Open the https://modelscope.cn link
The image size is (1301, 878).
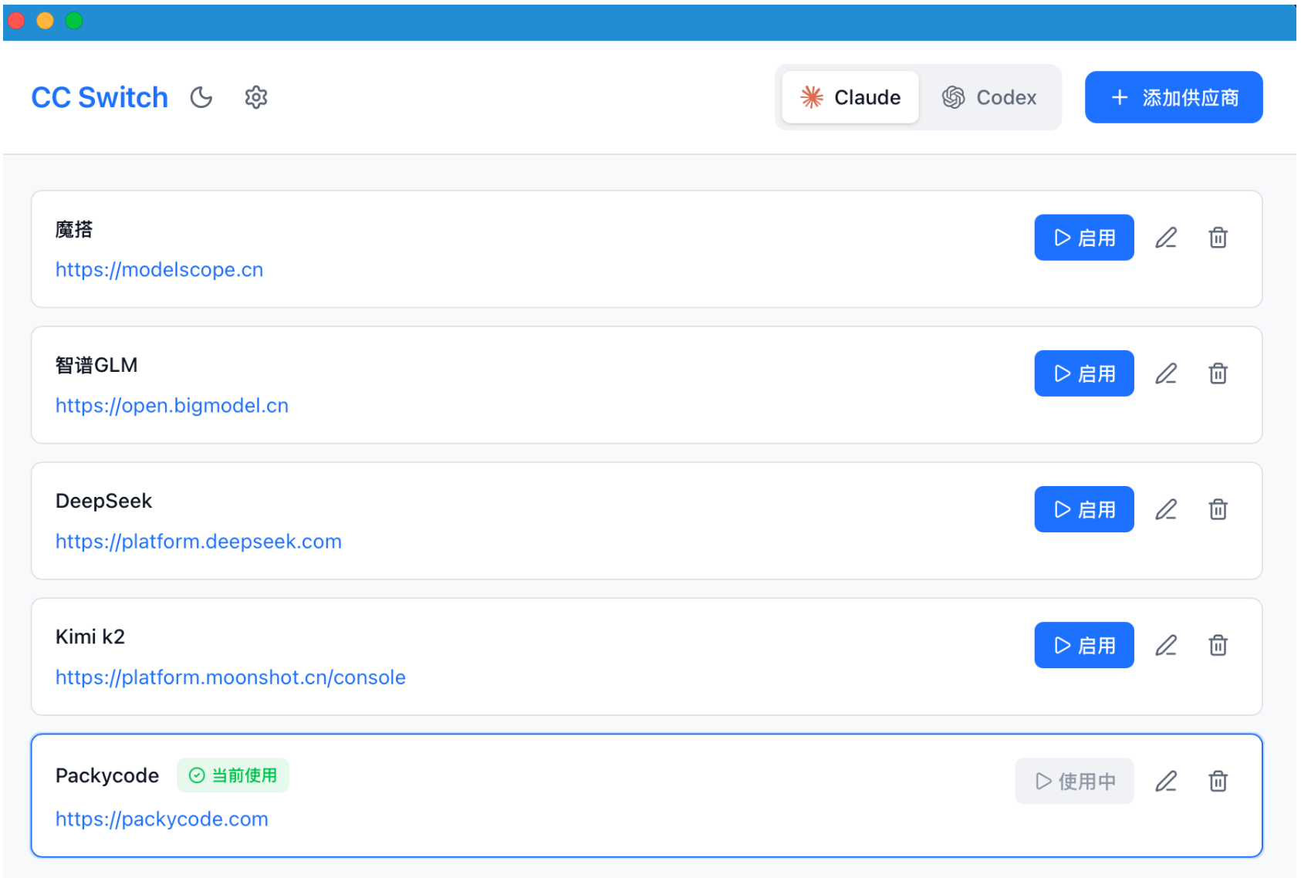(x=160, y=269)
